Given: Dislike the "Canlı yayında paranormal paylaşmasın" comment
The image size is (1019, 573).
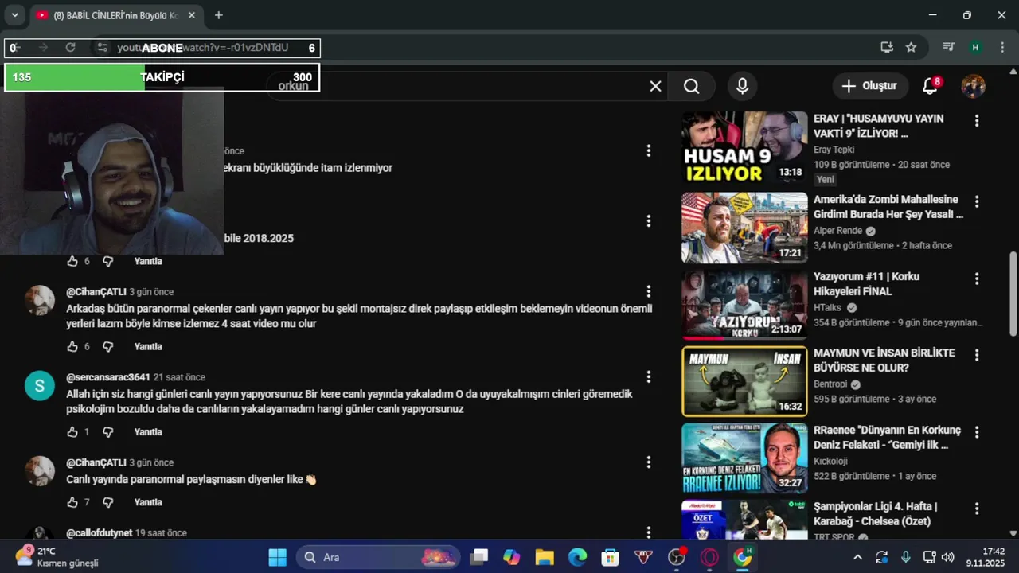Looking at the screenshot, I should (108, 502).
